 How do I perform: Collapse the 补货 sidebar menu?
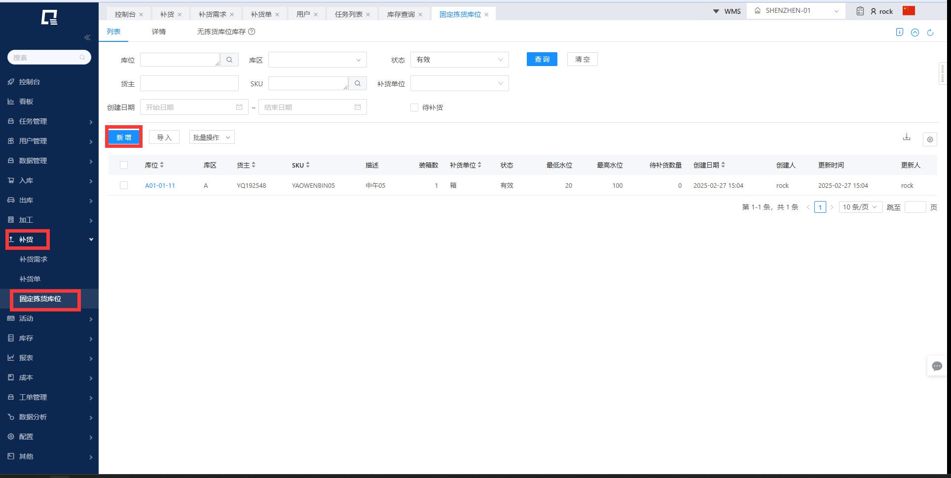49,239
